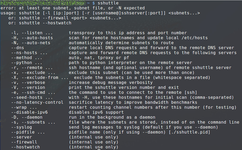This screenshot has height=150, width=242.
Task: Click the '--python' option text
Action: (x=22, y=63)
